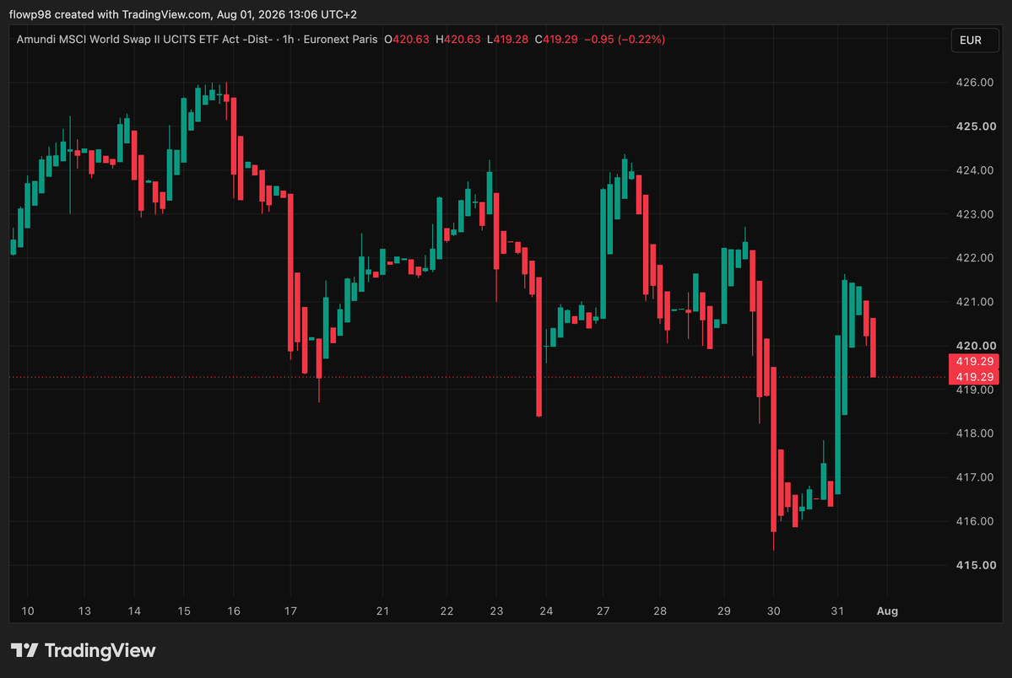
Task: Click the last red candle at 419.29
Action: (874, 347)
